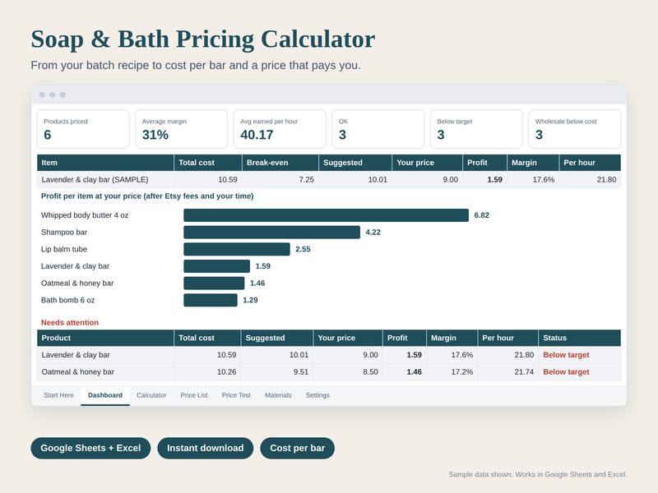Click the Cost per bar pill

(298, 448)
